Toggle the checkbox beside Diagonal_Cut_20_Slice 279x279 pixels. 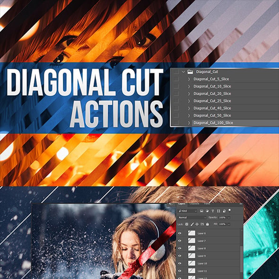click(176, 94)
